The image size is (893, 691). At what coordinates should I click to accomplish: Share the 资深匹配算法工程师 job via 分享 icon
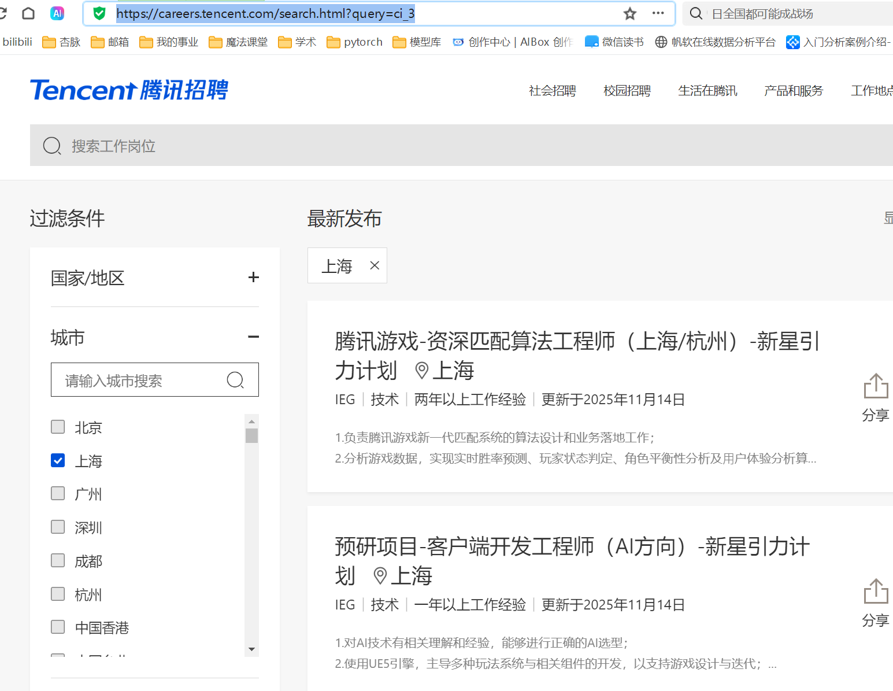coord(876,385)
